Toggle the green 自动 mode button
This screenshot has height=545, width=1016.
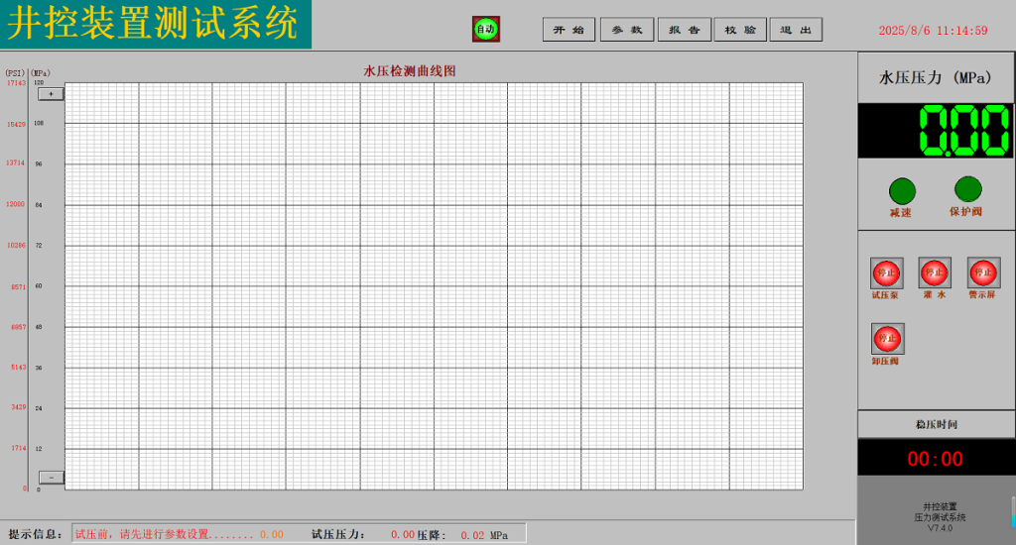[485, 30]
